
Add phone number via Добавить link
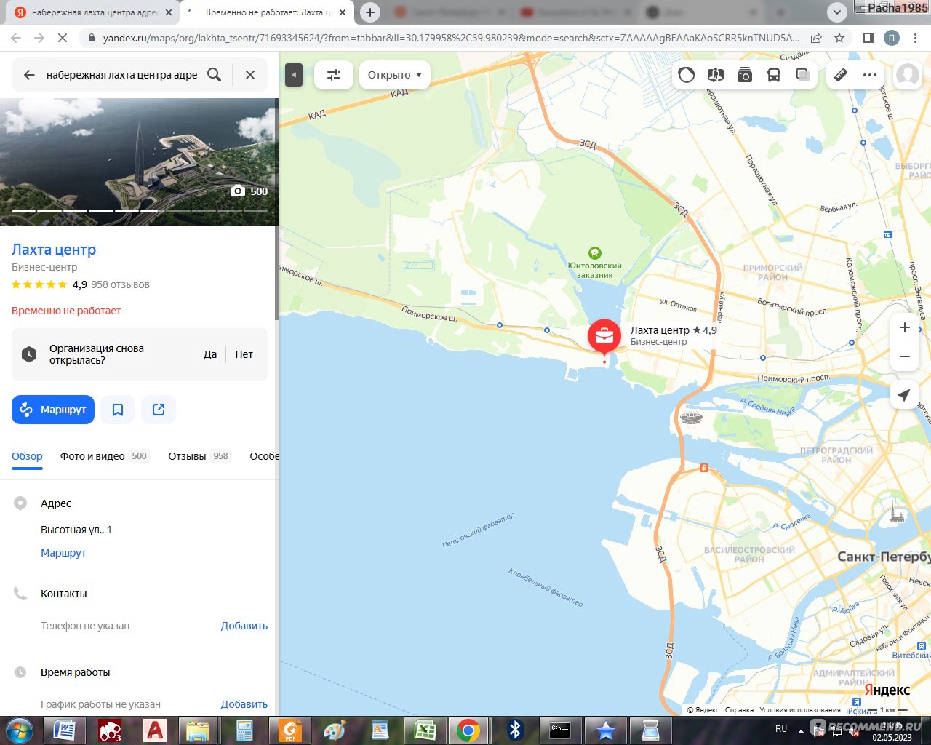point(244,626)
